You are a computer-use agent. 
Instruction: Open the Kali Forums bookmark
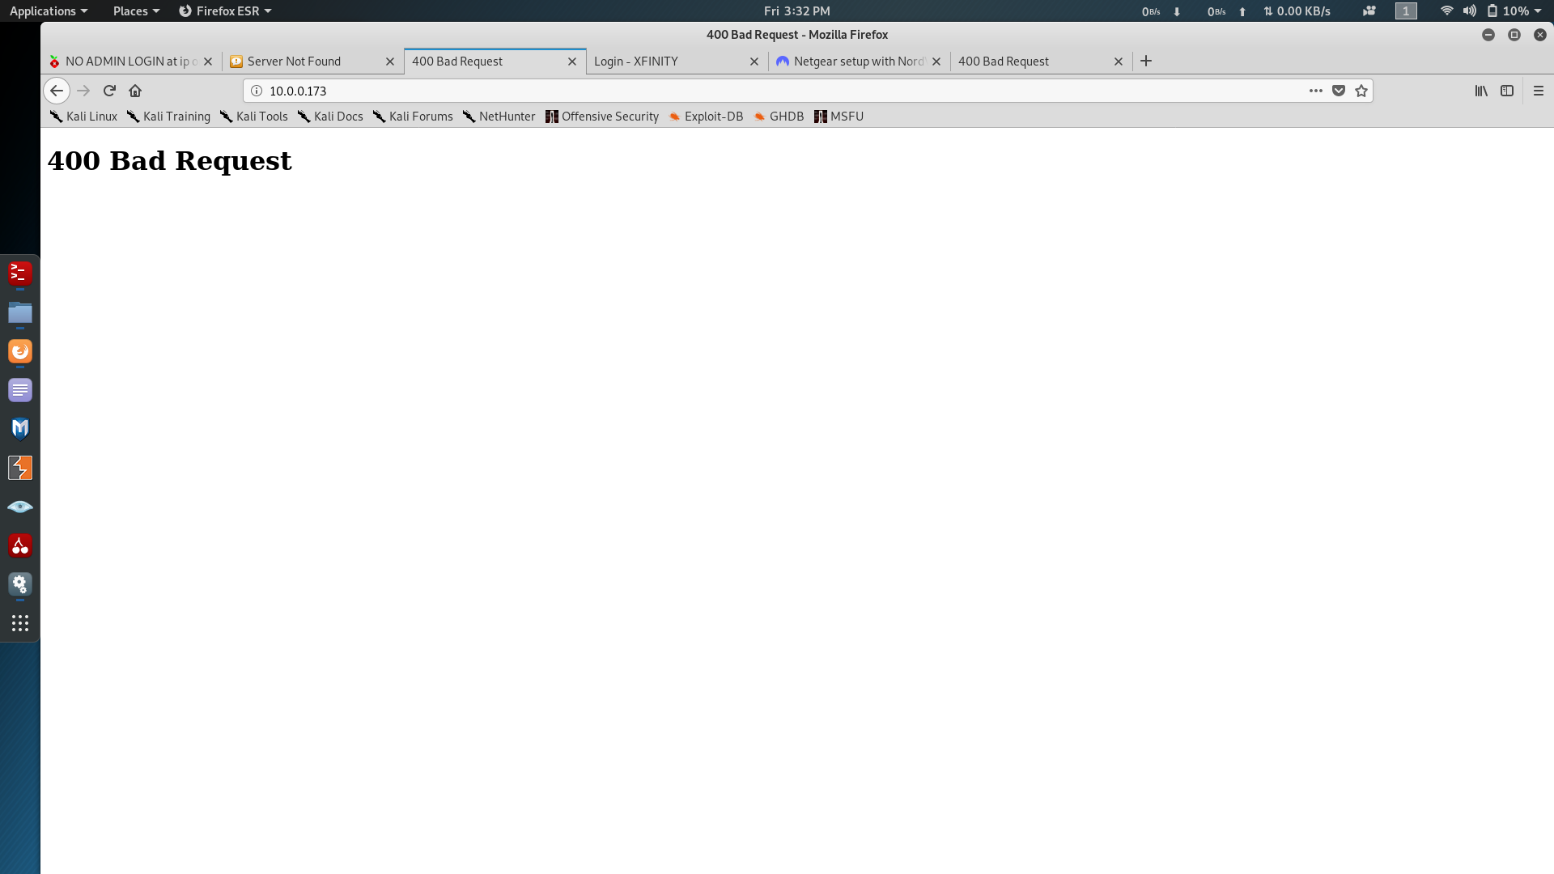pos(413,117)
